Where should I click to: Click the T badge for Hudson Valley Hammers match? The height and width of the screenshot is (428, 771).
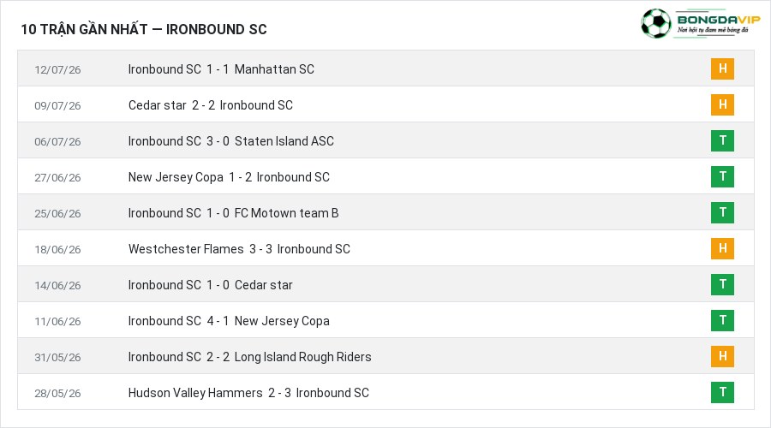coord(722,392)
